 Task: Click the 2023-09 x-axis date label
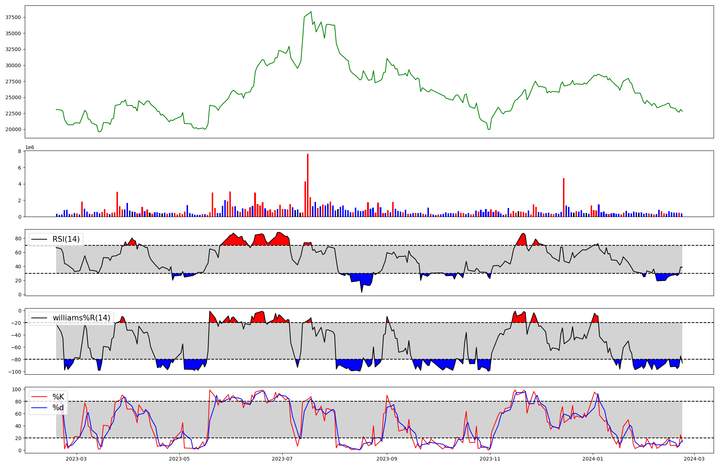tap(387, 459)
